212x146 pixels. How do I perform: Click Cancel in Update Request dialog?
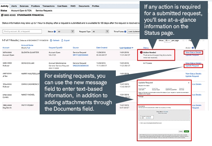click(x=181, y=131)
